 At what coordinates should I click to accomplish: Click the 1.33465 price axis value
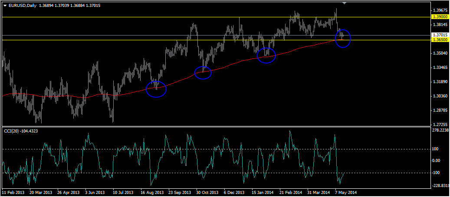pyautogui.click(x=440, y=68)
